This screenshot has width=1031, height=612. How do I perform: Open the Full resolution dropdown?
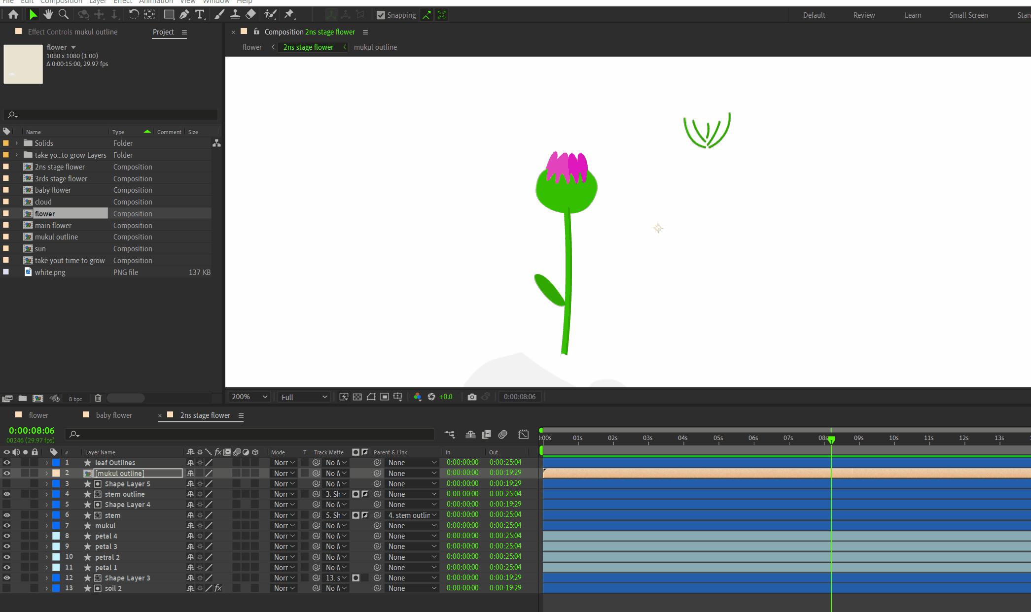point(304,397)
